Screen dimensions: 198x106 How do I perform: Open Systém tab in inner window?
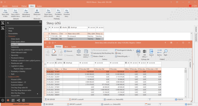pos(74,47)
